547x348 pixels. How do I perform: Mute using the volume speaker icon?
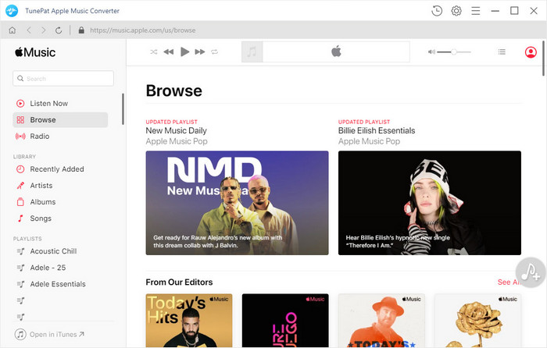[431, 51]
